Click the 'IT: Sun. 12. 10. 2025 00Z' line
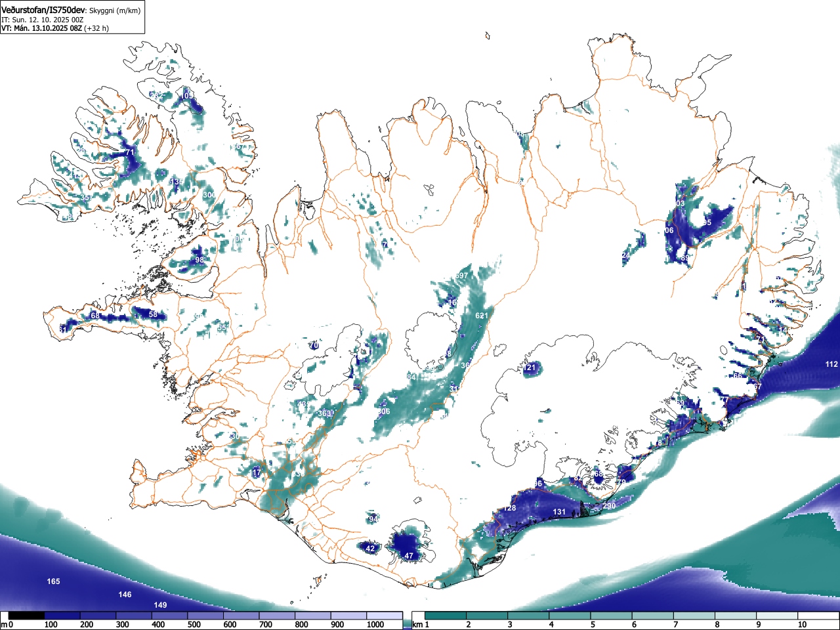Viewport: 840px width, 630px height. click(x=43, y=20)
